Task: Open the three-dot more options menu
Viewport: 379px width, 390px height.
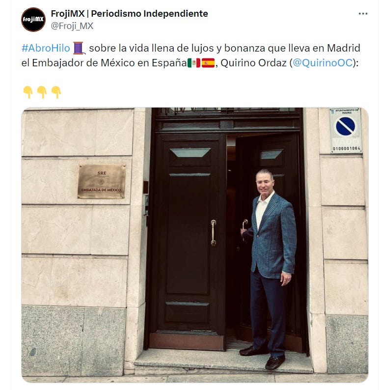Action: click(x=363, y=14)
